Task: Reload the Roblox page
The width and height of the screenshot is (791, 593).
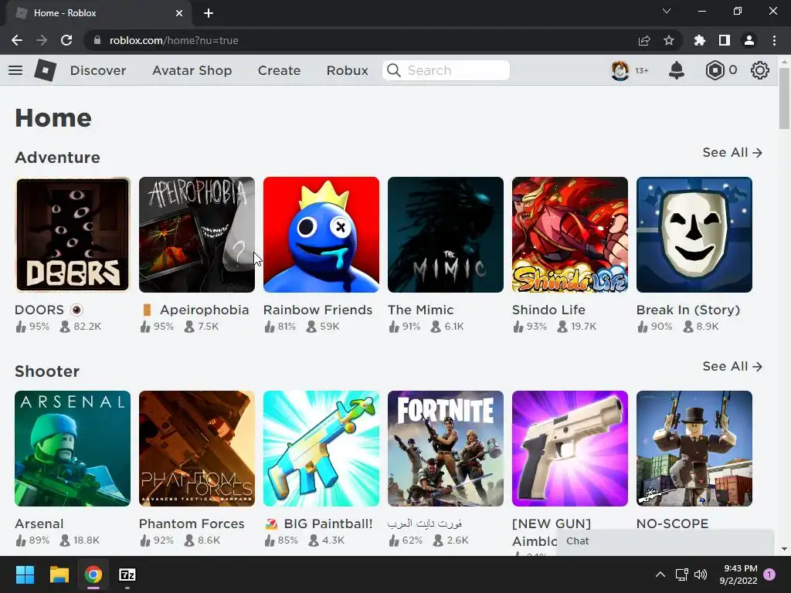Action: [x=66, y=40]
